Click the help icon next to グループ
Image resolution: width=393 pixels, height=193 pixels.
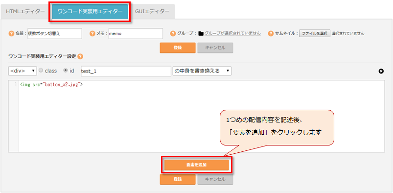point(173,34)
